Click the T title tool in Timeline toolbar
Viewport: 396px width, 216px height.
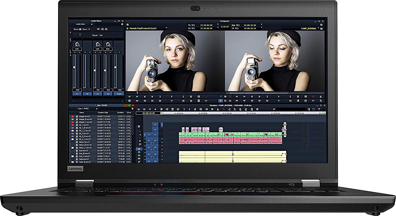[x=319, y=109]
